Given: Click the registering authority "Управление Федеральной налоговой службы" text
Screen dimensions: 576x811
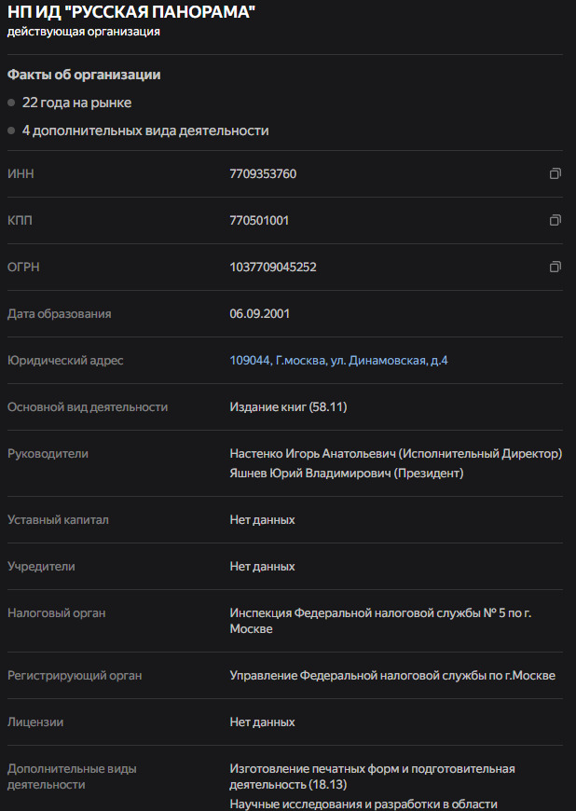Looking at the screenshot, I should click(392, 676).
